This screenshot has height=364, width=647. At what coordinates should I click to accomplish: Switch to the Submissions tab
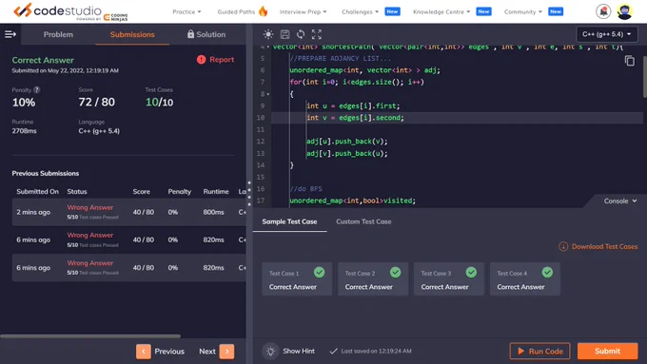coord(132,34)
